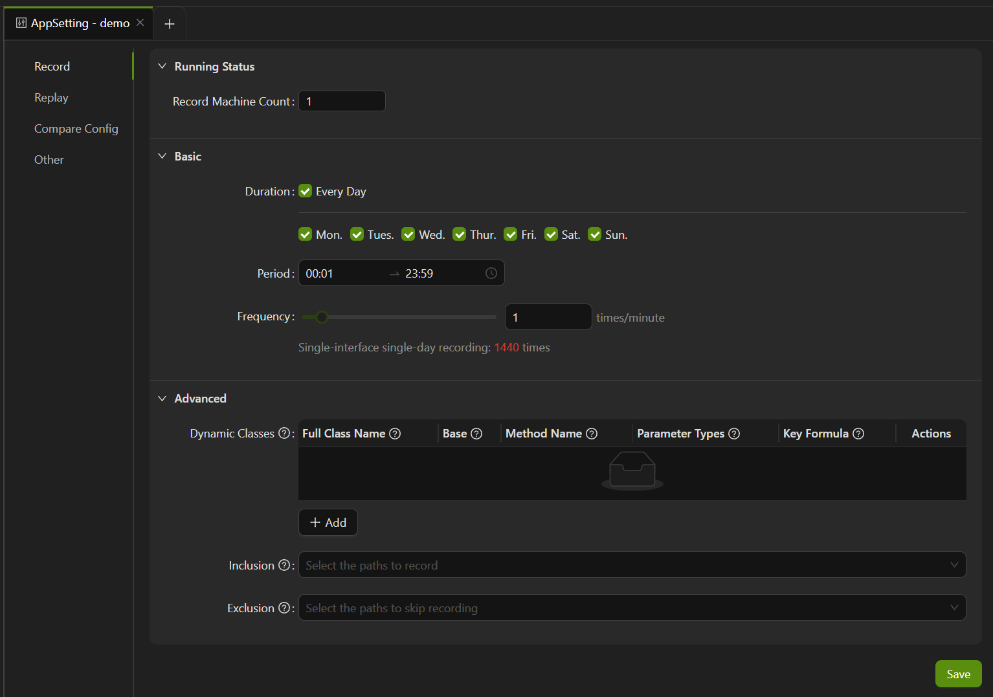Viewport: 993px width, 697px height.
Task: Click the Base column header text
Action: 454,434
